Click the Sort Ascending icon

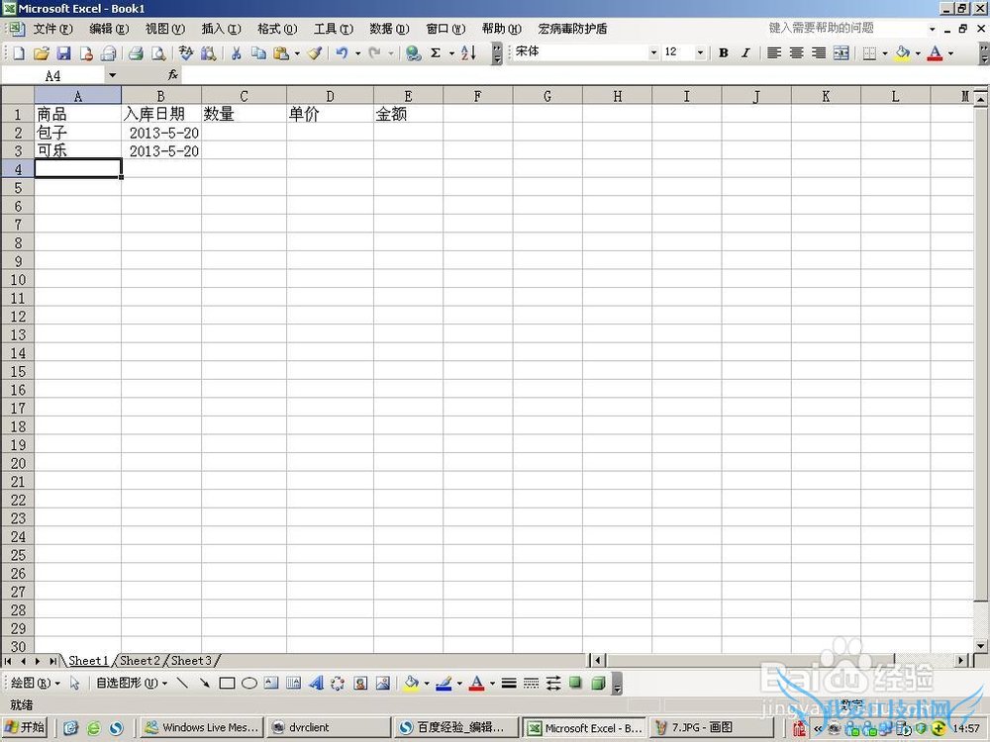coord(468,53)
